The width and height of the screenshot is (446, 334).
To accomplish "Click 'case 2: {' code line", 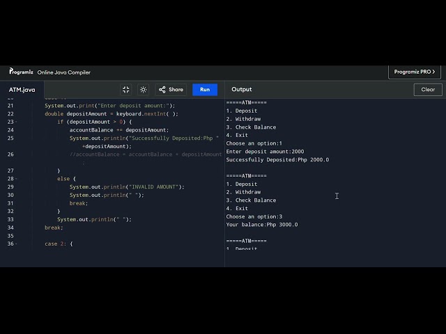I will coord(59,244).
